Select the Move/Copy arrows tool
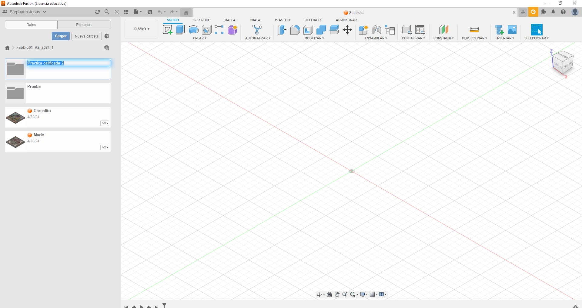This screenshot has width=582, height=308. click(347, 30)
